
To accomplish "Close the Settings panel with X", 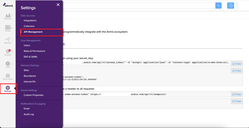I will click(x=58, y=5).
